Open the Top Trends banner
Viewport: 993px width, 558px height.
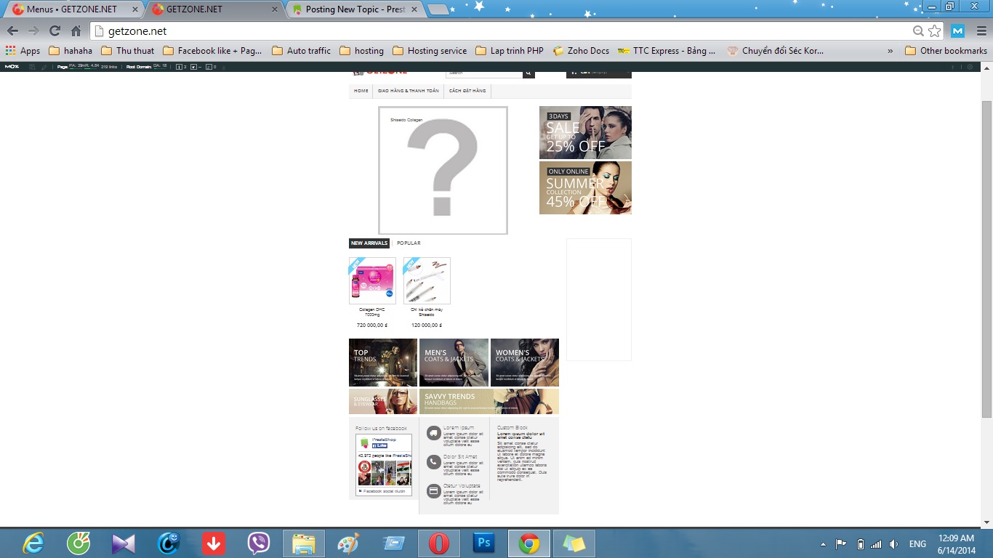pos(383,363)
